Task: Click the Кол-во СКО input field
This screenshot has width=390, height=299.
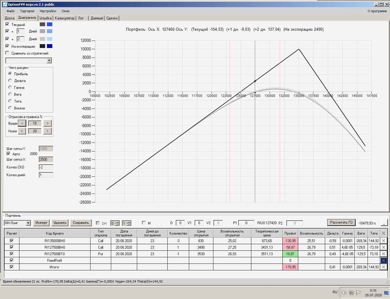Action: (46, 167)
